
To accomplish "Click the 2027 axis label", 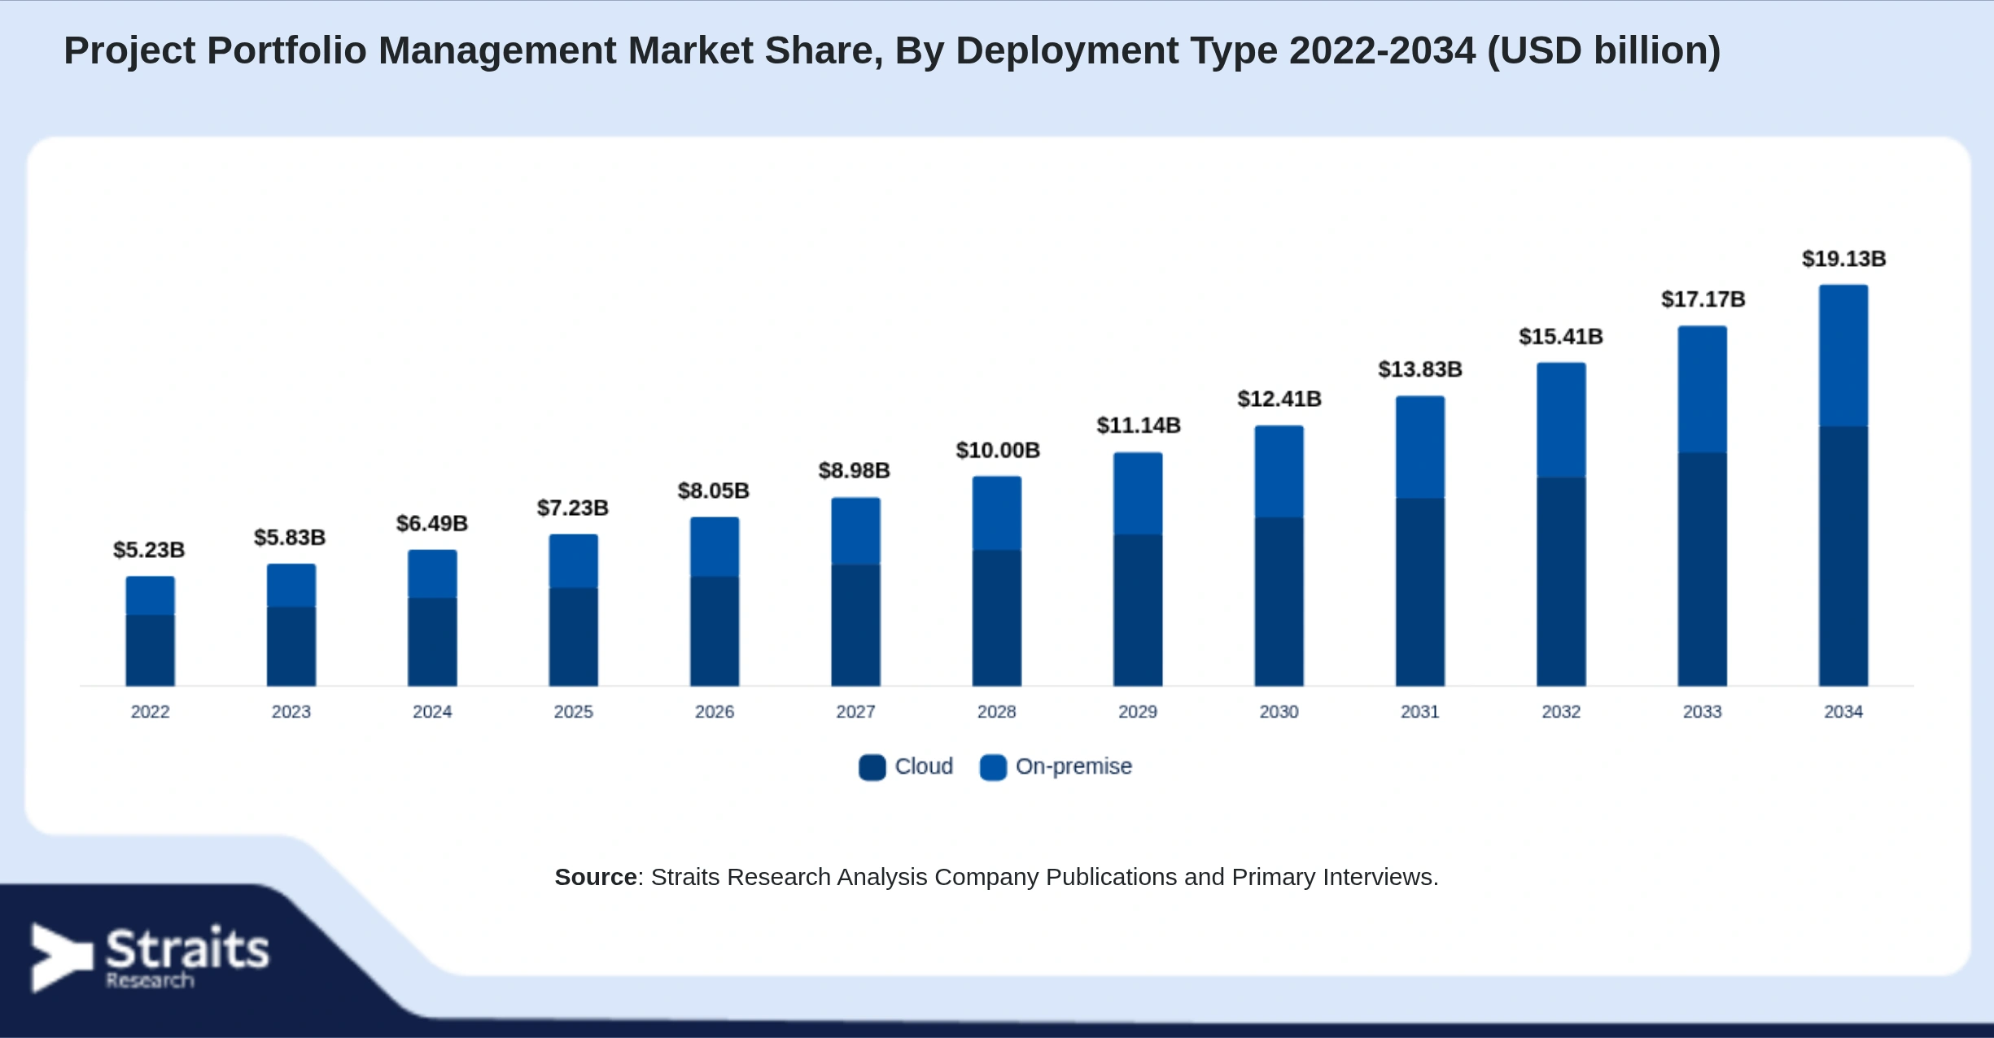I will click(x=855, y=712).
